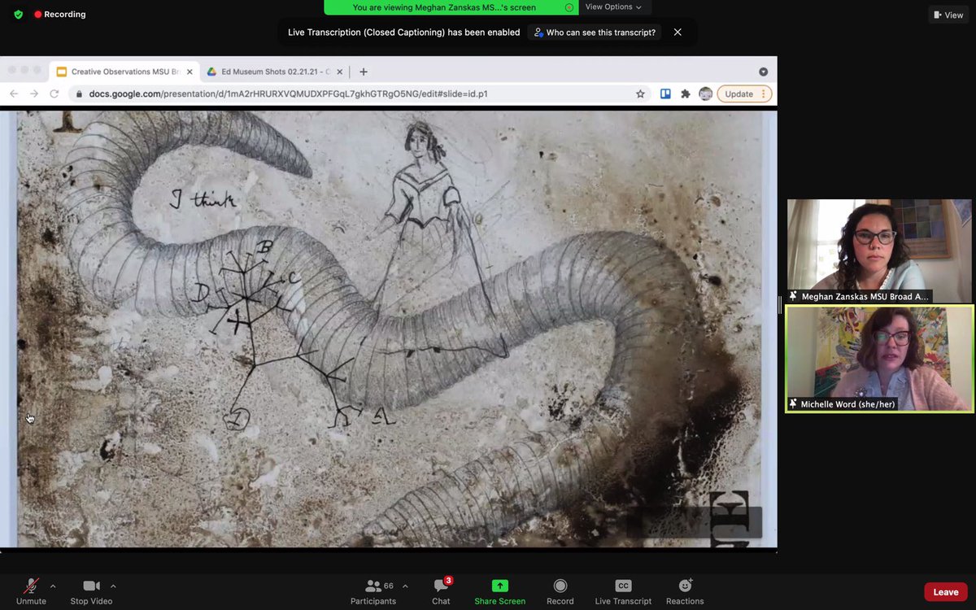The width and height of the screenshot is (976, 610).
Task: Click the site lock icon in address bar
Action: click(80, 94)
